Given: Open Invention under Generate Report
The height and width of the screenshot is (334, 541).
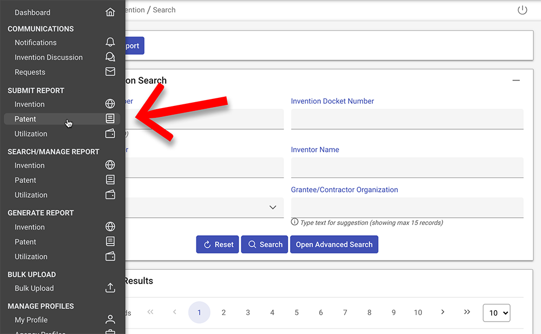Looking at the screenshot, I should 30,227.
